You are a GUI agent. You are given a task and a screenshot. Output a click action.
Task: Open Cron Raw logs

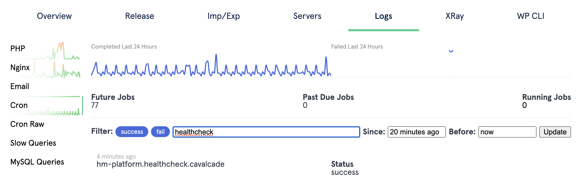tap(27, 124)
